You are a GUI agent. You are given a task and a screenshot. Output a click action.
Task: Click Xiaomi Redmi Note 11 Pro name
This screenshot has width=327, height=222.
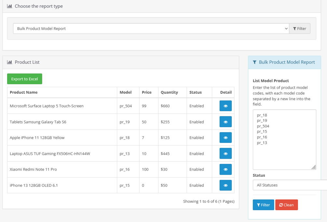coord(33,169)
